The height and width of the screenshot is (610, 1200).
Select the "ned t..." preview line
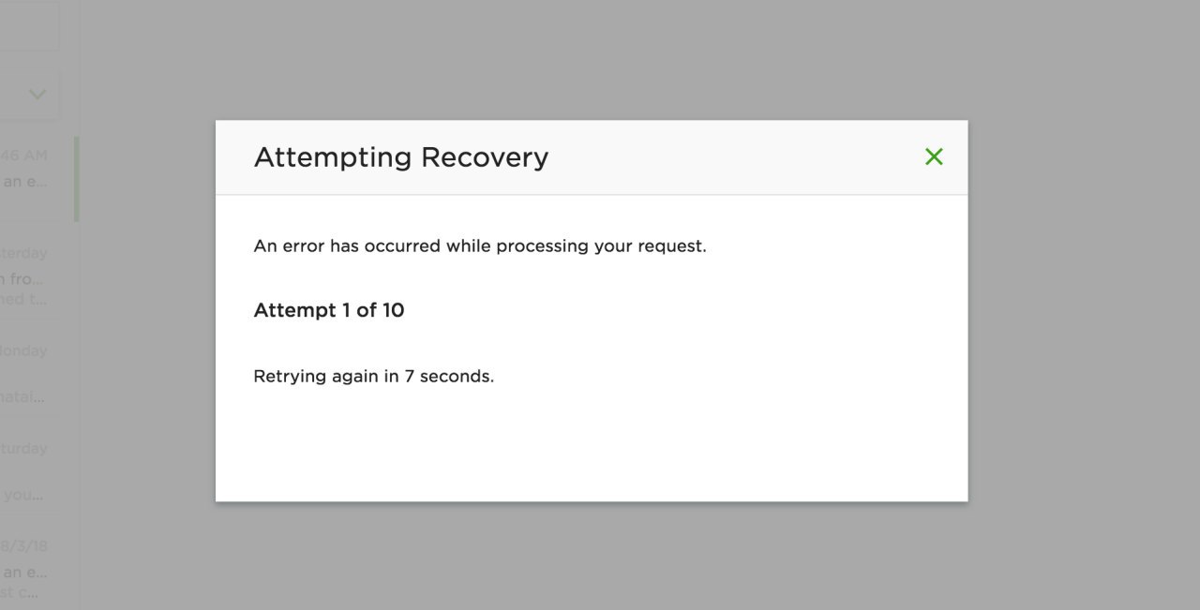pyautogui.click(x=24, y=300)
